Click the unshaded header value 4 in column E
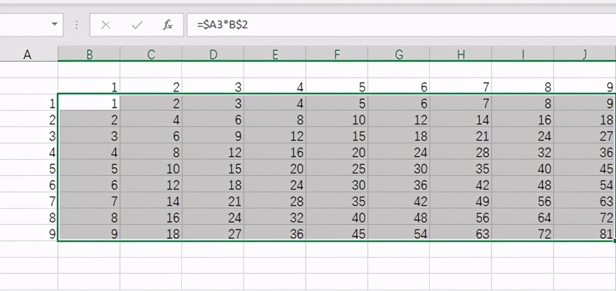The height and width of the screenshot is (291, 616). [275, 86]
